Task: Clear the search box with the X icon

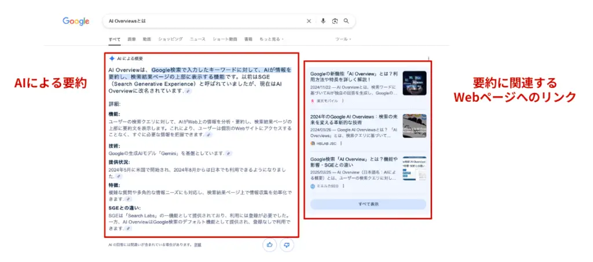Action: click(309, 21)
